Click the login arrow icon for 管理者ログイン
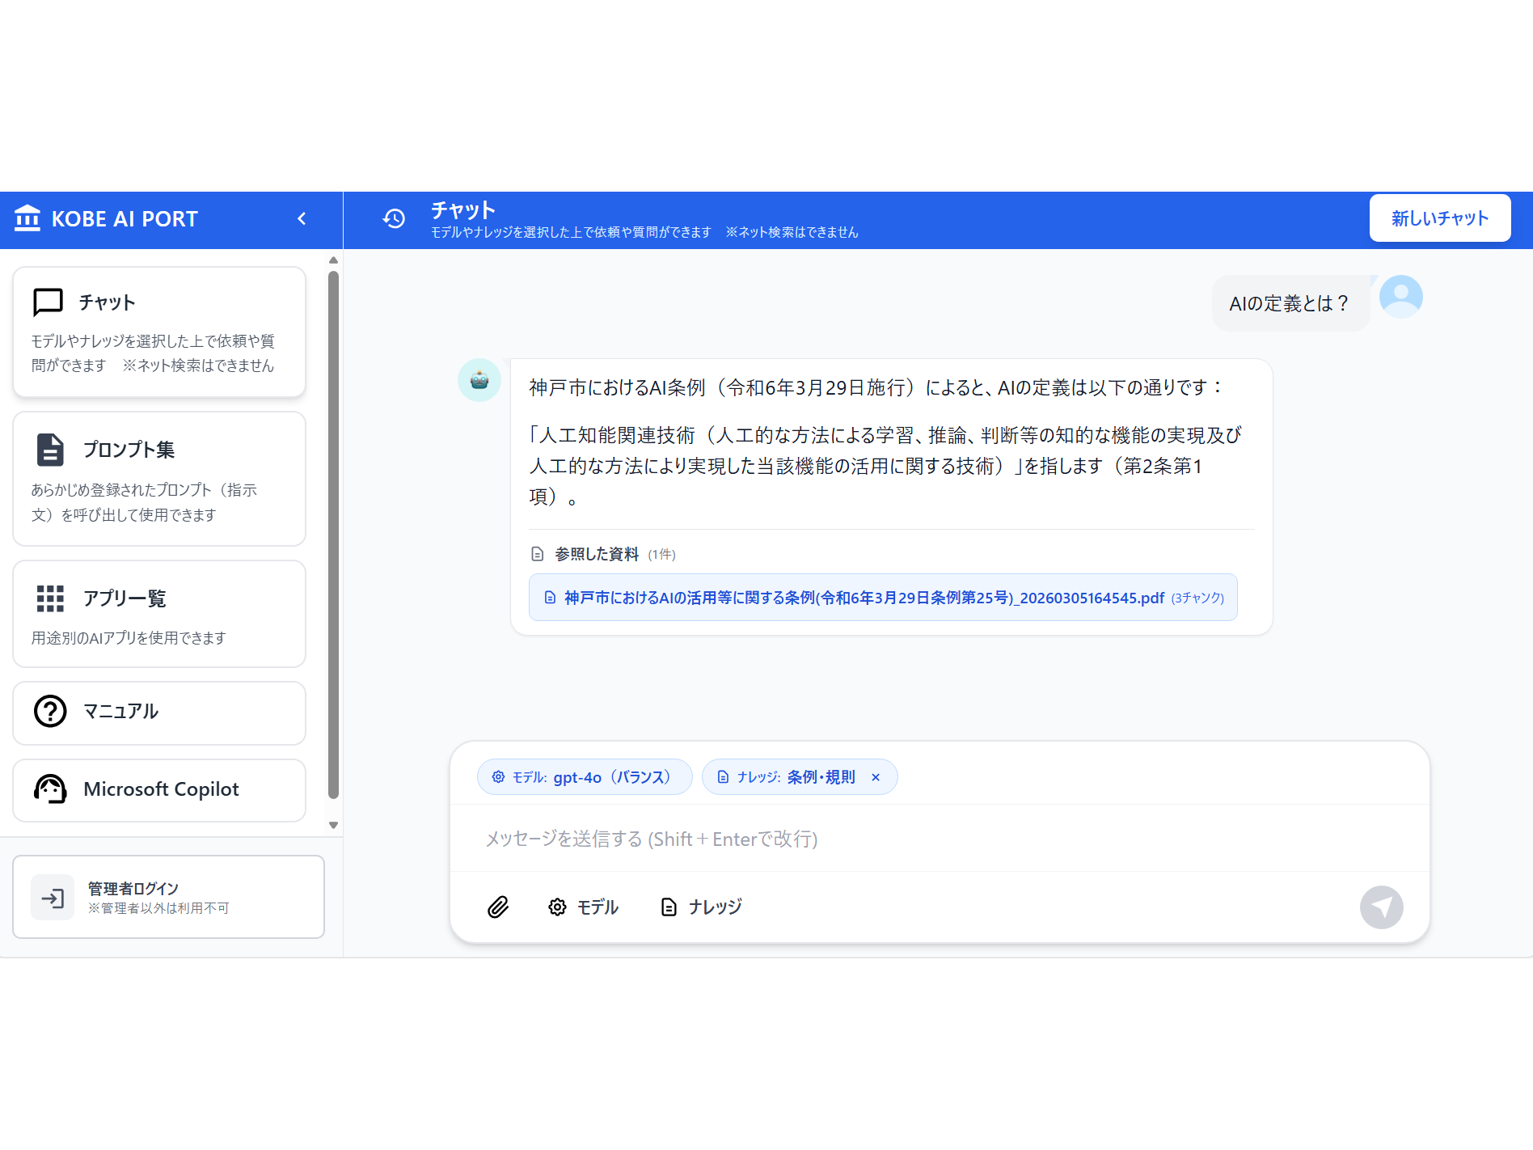The image size is (1533, 1150). pyautogui.click(x=53, y=898)
